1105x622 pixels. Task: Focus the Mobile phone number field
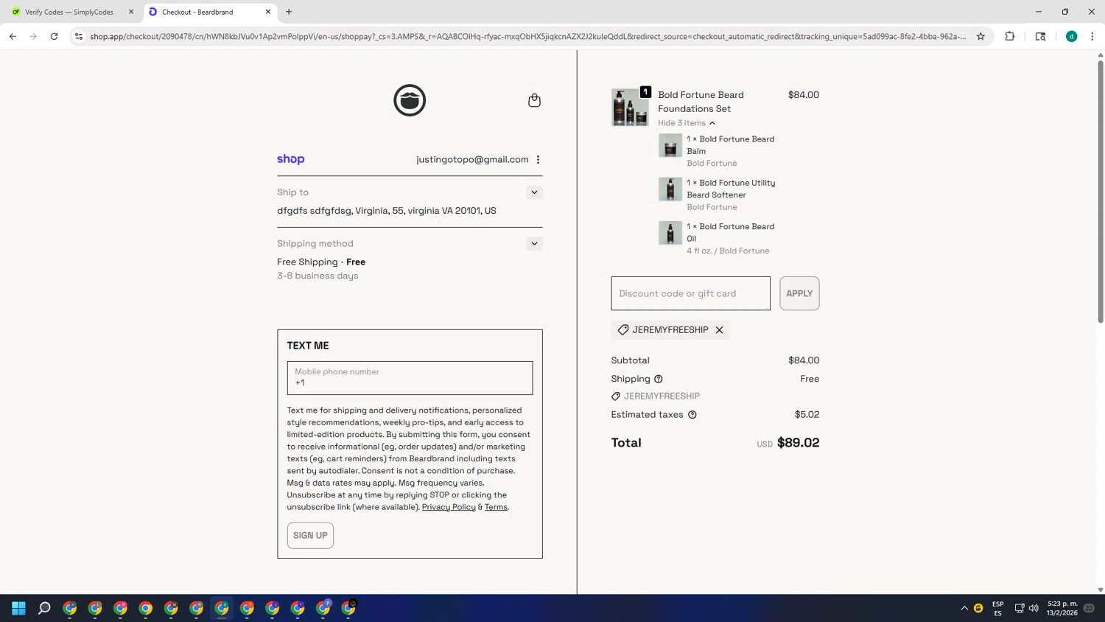(410, 378)
